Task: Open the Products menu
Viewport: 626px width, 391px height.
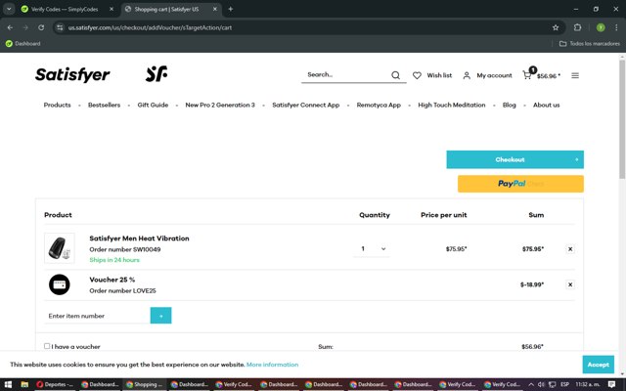Action: [x=57, y=105]
